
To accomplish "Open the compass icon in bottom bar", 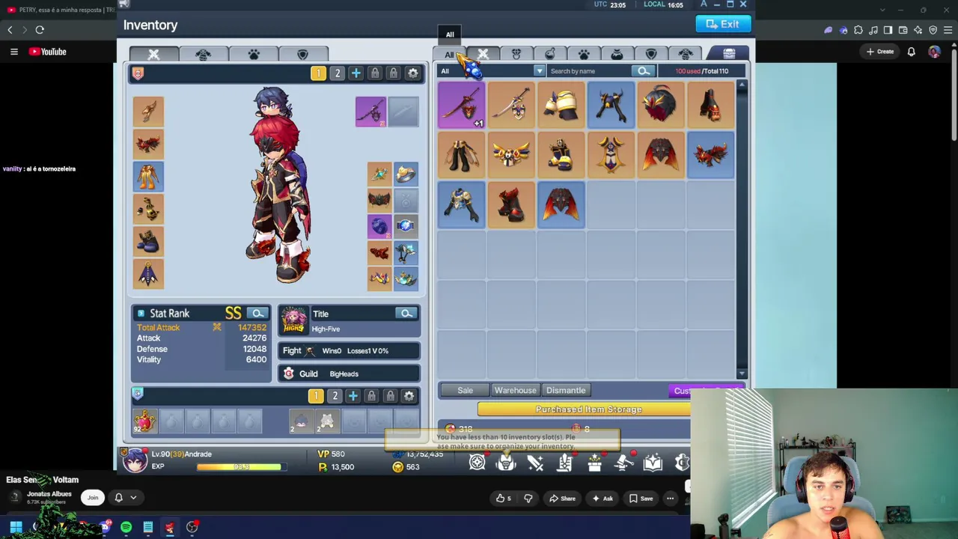I will [477, 463].
